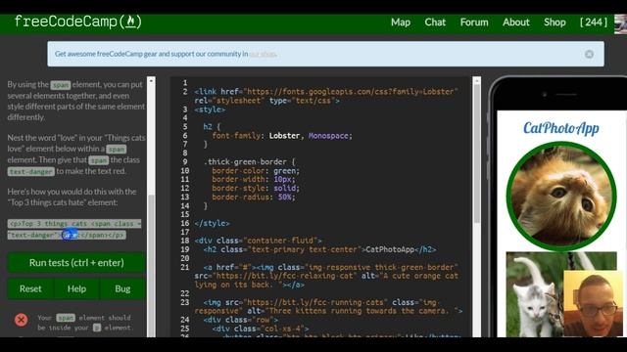Click the instructions panel scrollbar thumb
The width and height of the screenshot is (627, 352).
pos(151,265)
